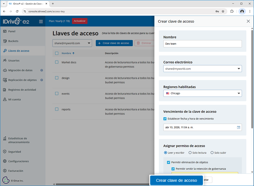Viewport: 254px width, 186px height.
Task: Open the Correo electrónico dropdown
Action: pos(202,68)
